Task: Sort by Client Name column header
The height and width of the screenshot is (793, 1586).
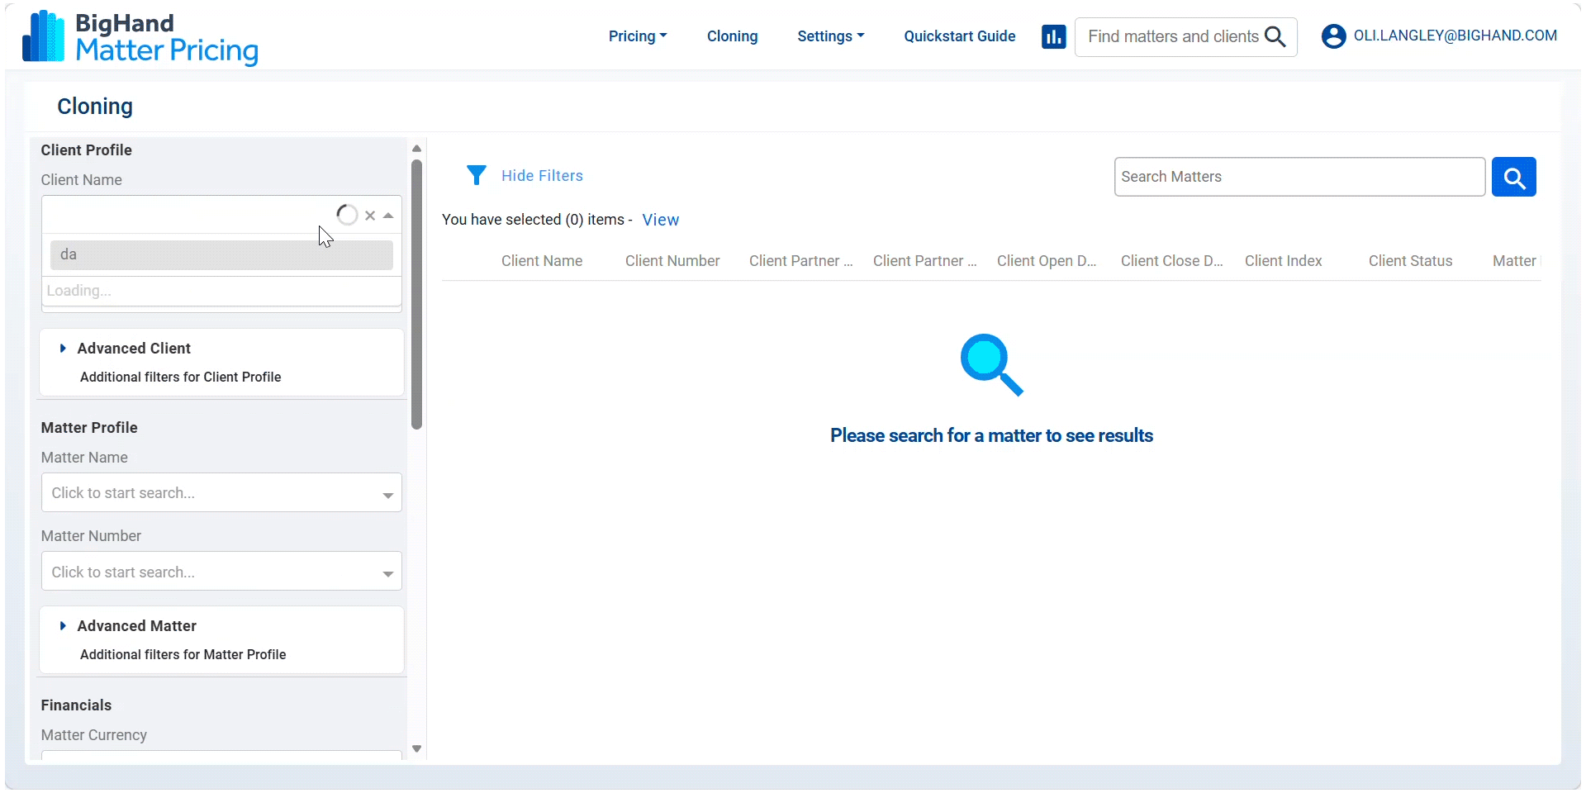Action: click(542, 261)
